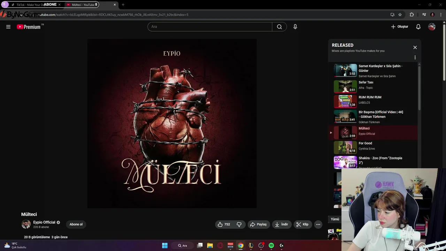Open the YouTube hamburger guide menu
The height and width of the screenshot is (251, 446).
pyautogui.click(x=8, y=27)
